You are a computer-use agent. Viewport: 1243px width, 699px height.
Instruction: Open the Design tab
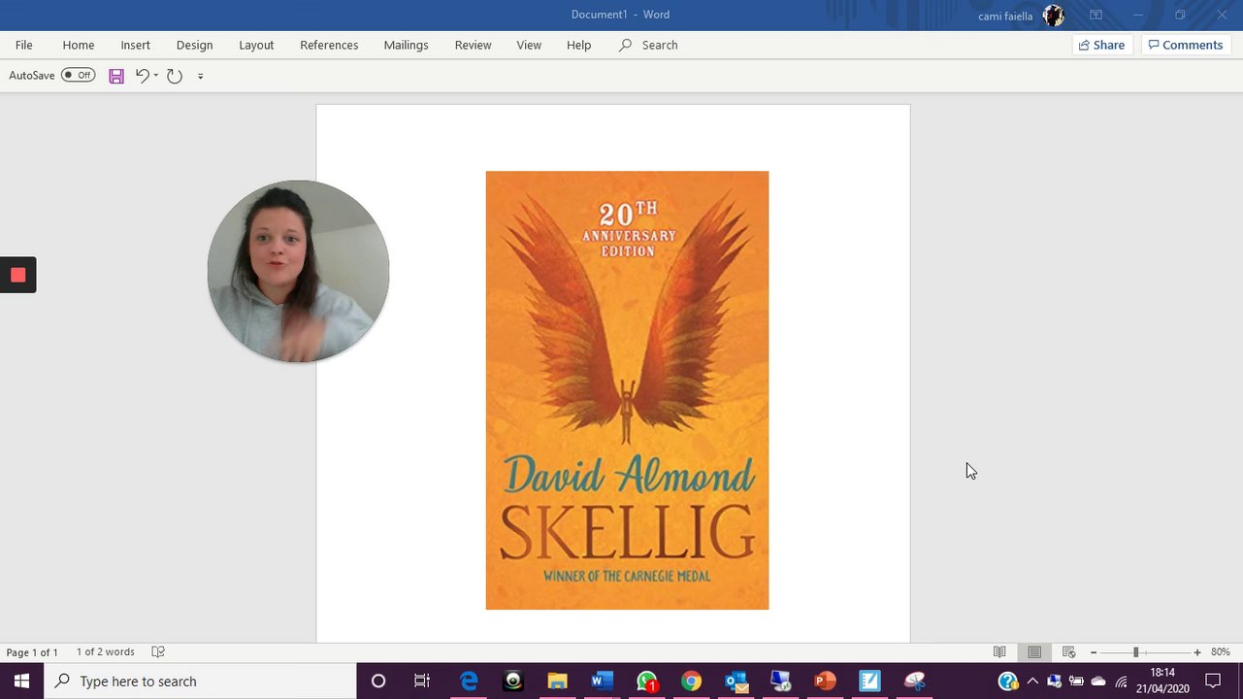194,45
